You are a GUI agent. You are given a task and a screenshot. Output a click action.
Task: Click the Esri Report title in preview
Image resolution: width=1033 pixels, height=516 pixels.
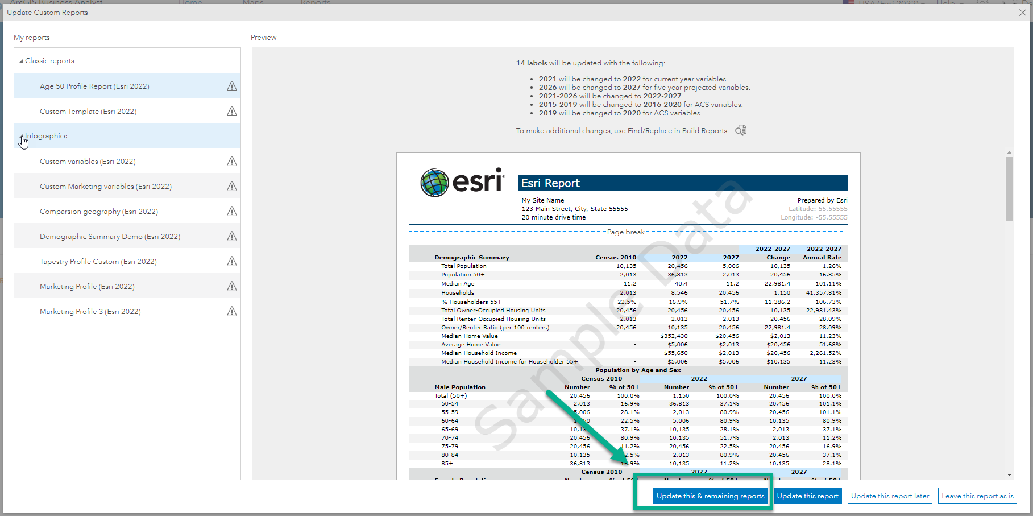tap(550, 183)
